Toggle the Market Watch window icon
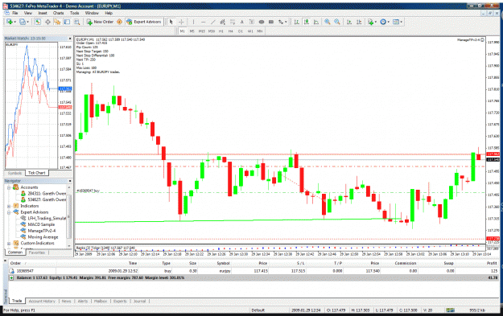Viewport: 503px width, 316px height. coord(38,22)
